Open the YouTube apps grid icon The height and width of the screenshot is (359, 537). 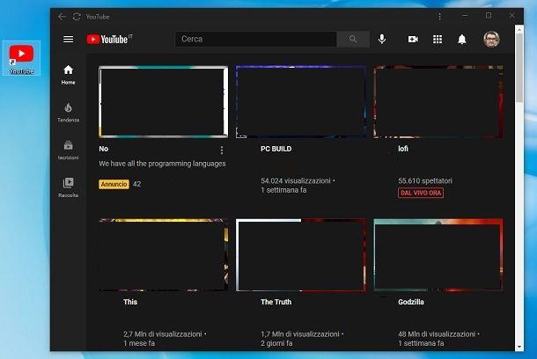438,40
